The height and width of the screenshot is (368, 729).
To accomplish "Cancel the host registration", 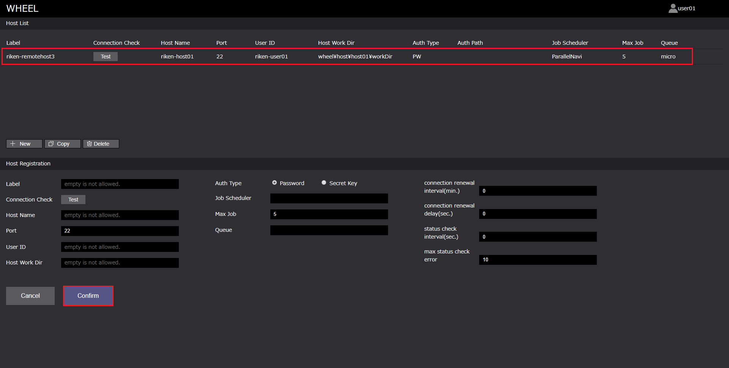I will tap(30, 296).
